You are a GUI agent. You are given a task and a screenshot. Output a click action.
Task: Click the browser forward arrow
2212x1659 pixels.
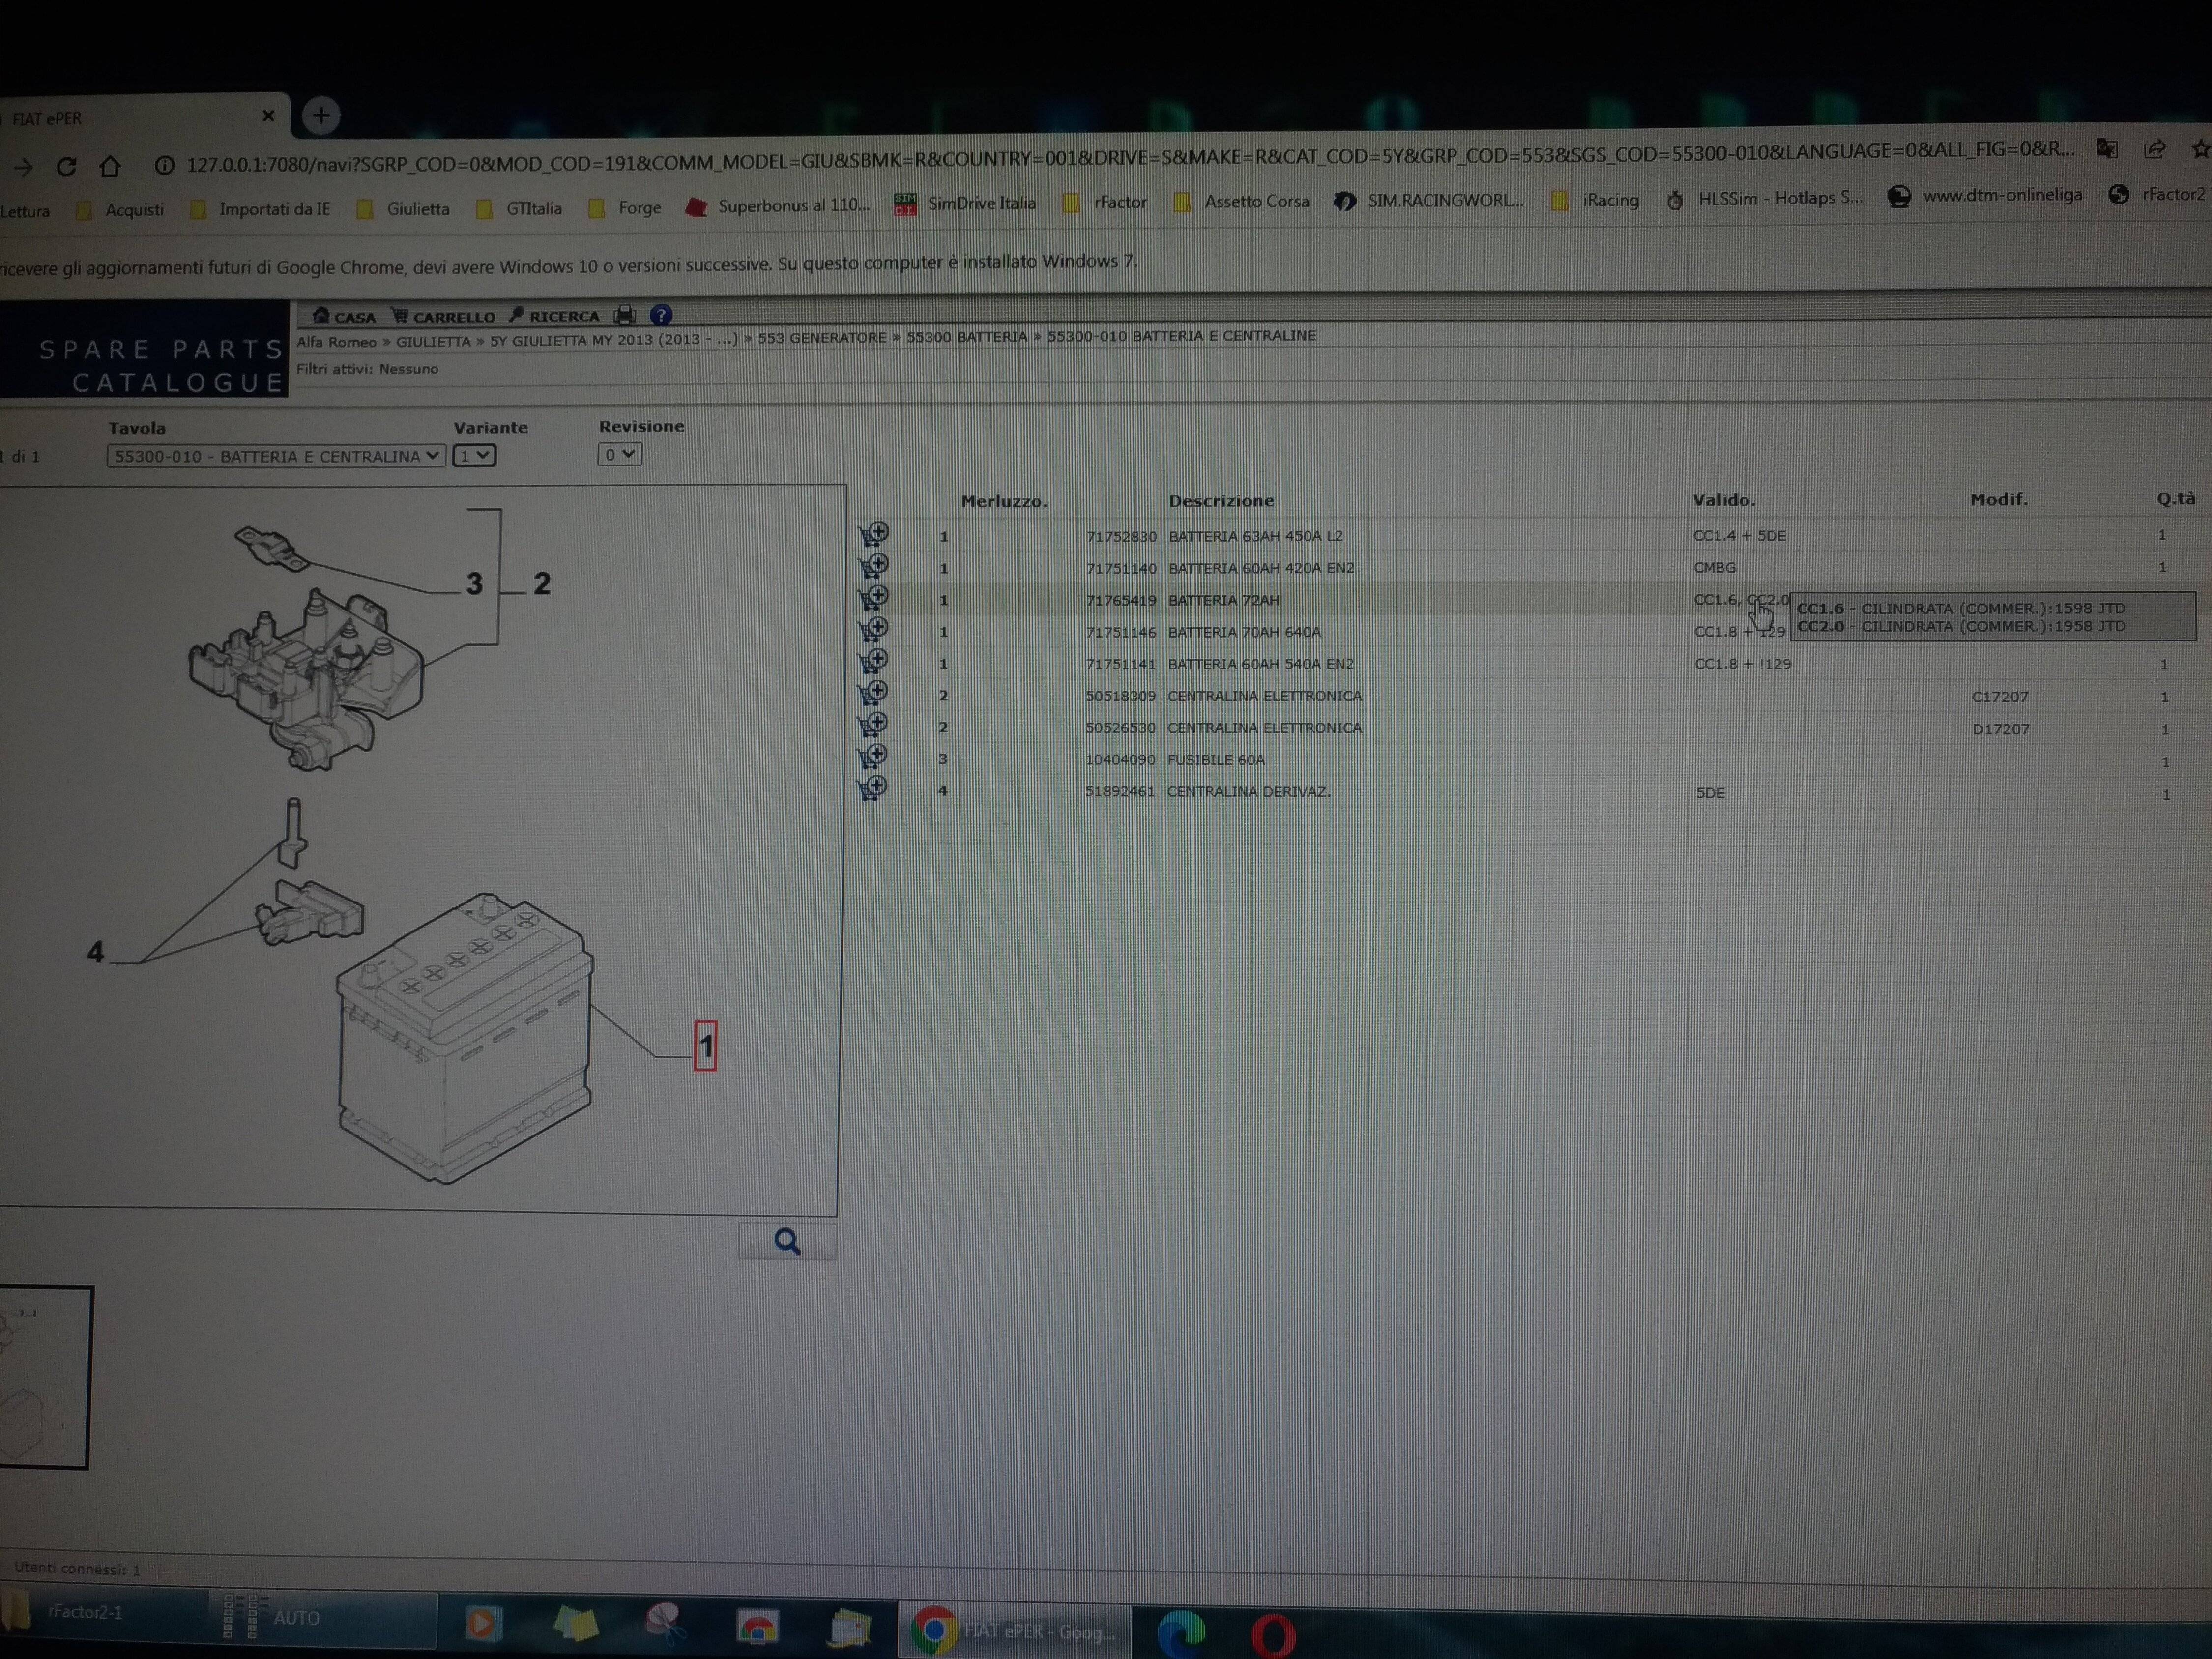point(23,167)
